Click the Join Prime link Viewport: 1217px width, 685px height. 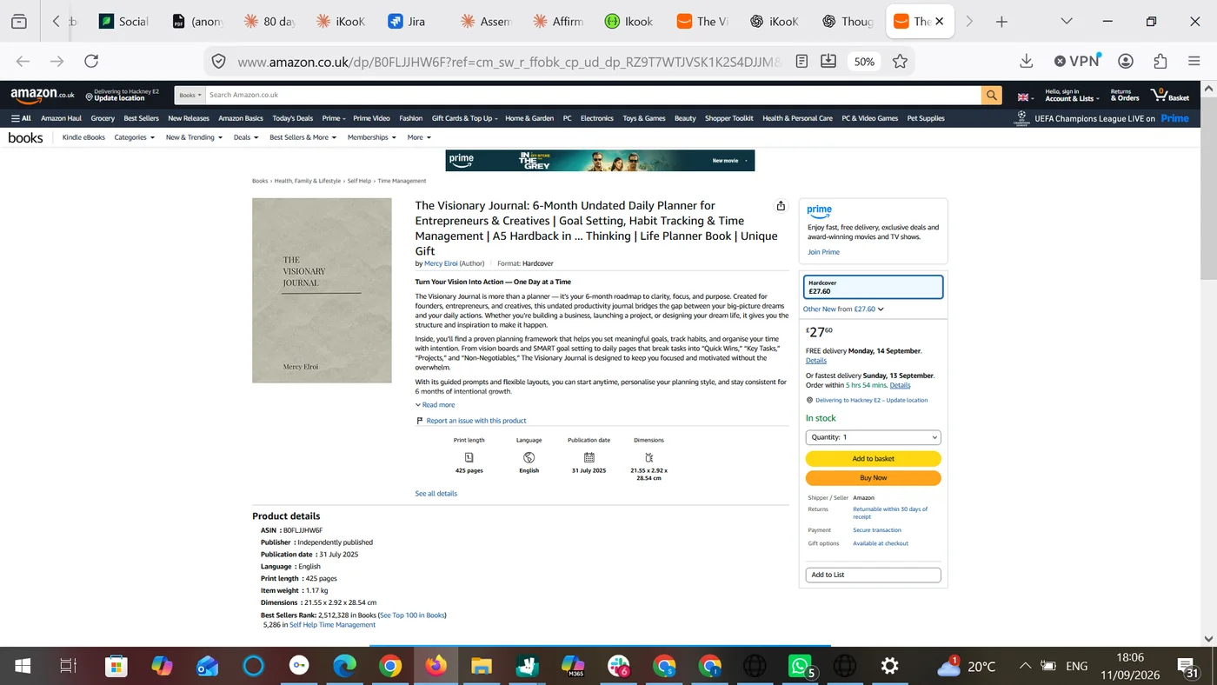[x=823, y=252]
